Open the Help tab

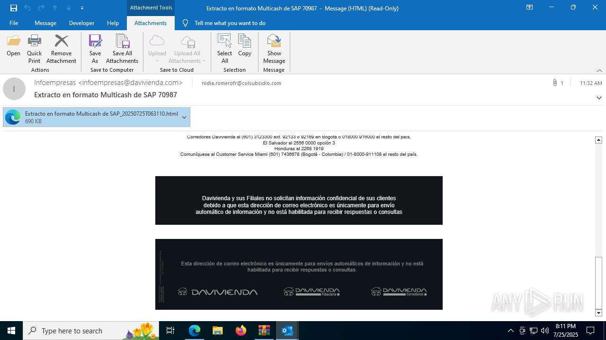[x=113, y=23]
